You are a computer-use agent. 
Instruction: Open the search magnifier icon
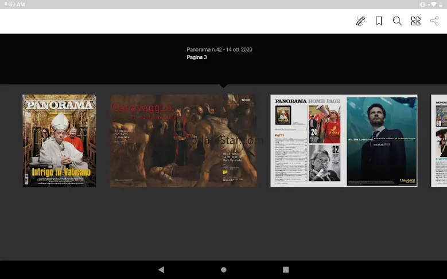[x=397, y=21]
